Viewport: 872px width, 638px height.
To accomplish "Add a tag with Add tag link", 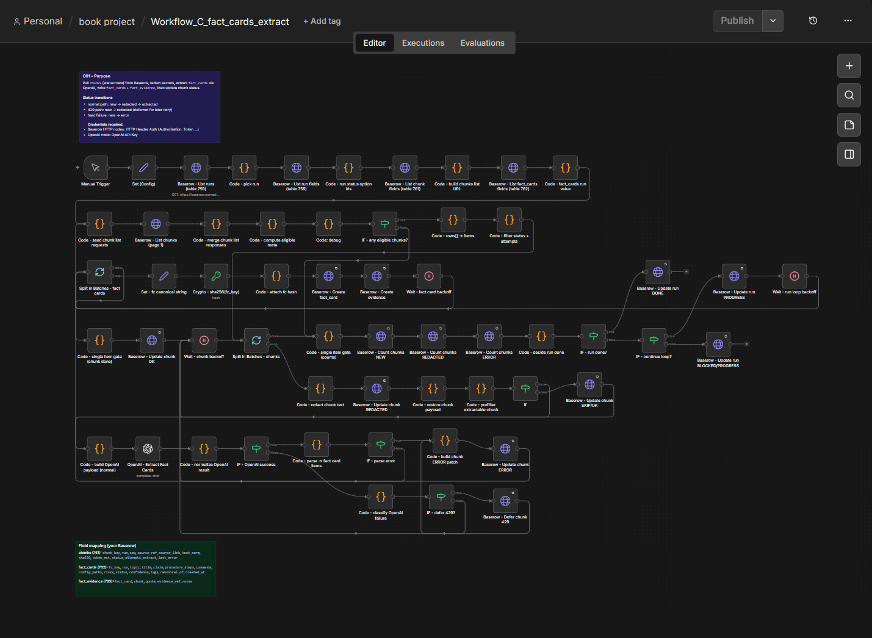I will [322, 21].
